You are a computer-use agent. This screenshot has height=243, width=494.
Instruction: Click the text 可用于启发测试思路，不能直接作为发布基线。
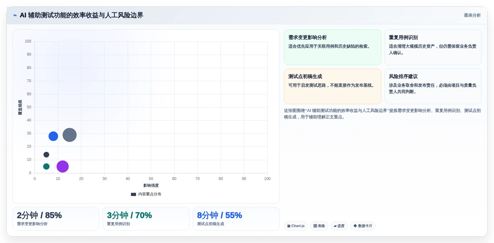tap(332, 85)
